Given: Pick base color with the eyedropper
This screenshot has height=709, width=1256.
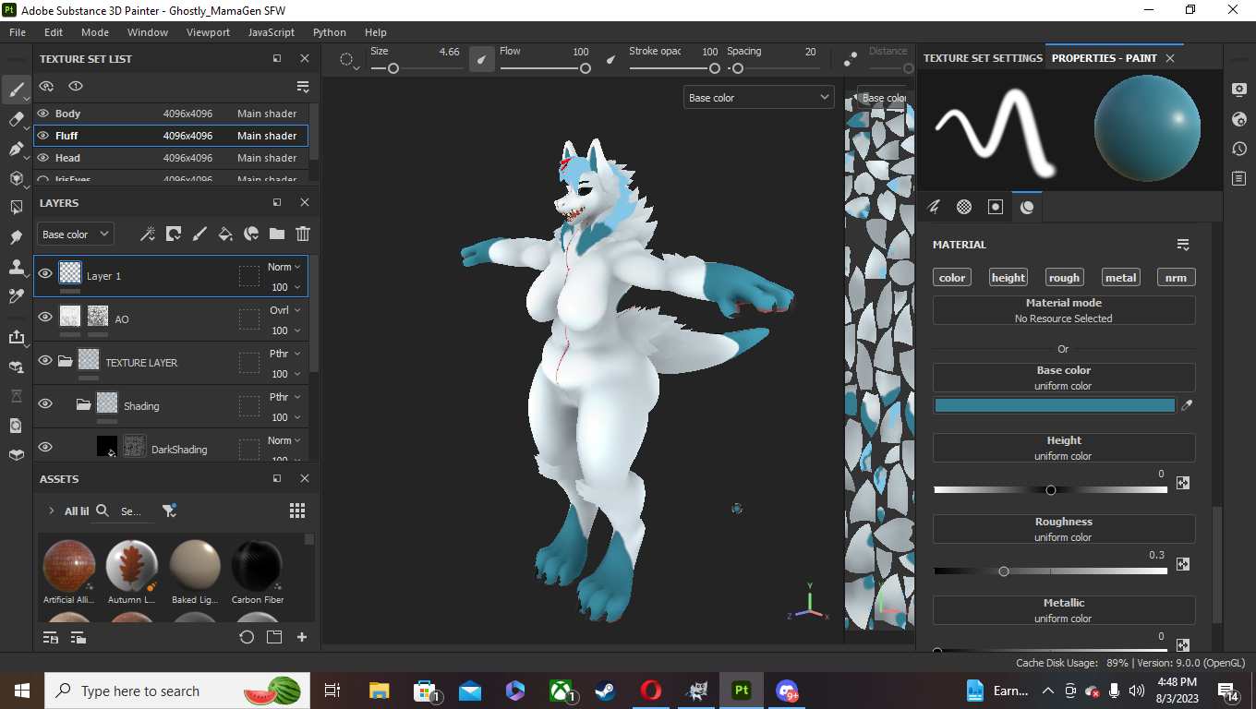Looking at the screenshot, I should coord(1188,405).
